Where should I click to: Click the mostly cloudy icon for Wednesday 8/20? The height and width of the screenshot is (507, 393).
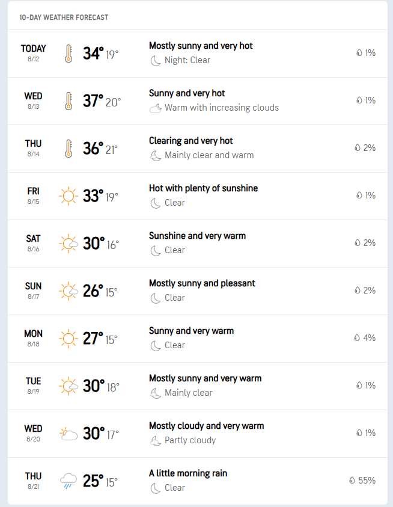(x=69, y=434)
